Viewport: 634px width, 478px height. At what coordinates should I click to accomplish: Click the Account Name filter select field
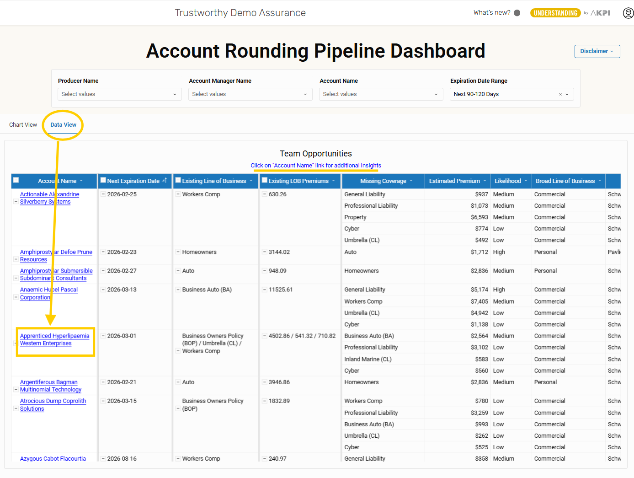pos(380,94)
